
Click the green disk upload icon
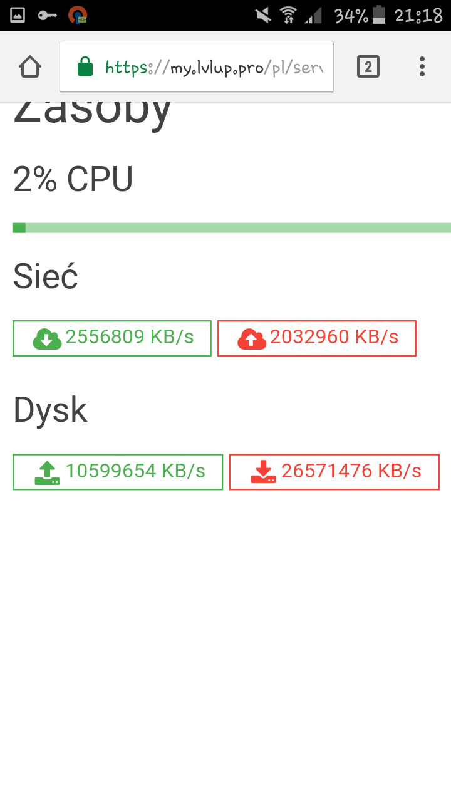pyautogui.click(x=47, y=472)
